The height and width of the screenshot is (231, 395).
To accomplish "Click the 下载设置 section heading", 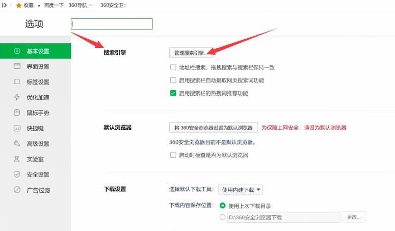I will tap(115, 189).
